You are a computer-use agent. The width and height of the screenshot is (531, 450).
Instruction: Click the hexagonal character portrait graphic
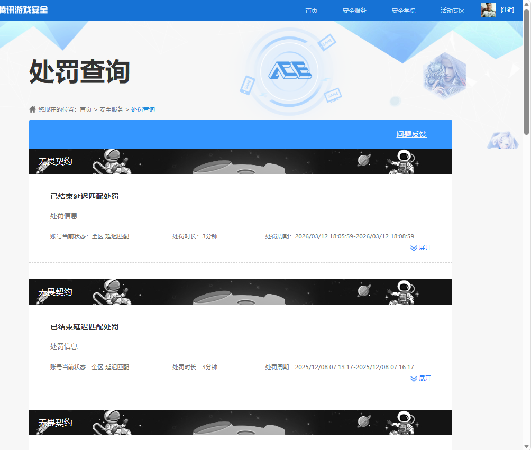pos(445,76)
